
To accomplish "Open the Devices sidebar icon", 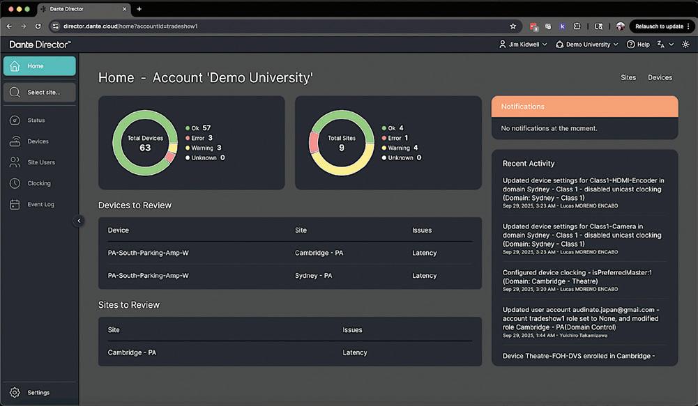I will coord(15,141).
